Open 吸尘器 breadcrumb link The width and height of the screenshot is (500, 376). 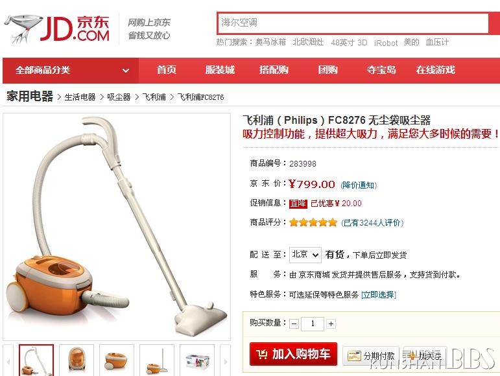point(119,97)
